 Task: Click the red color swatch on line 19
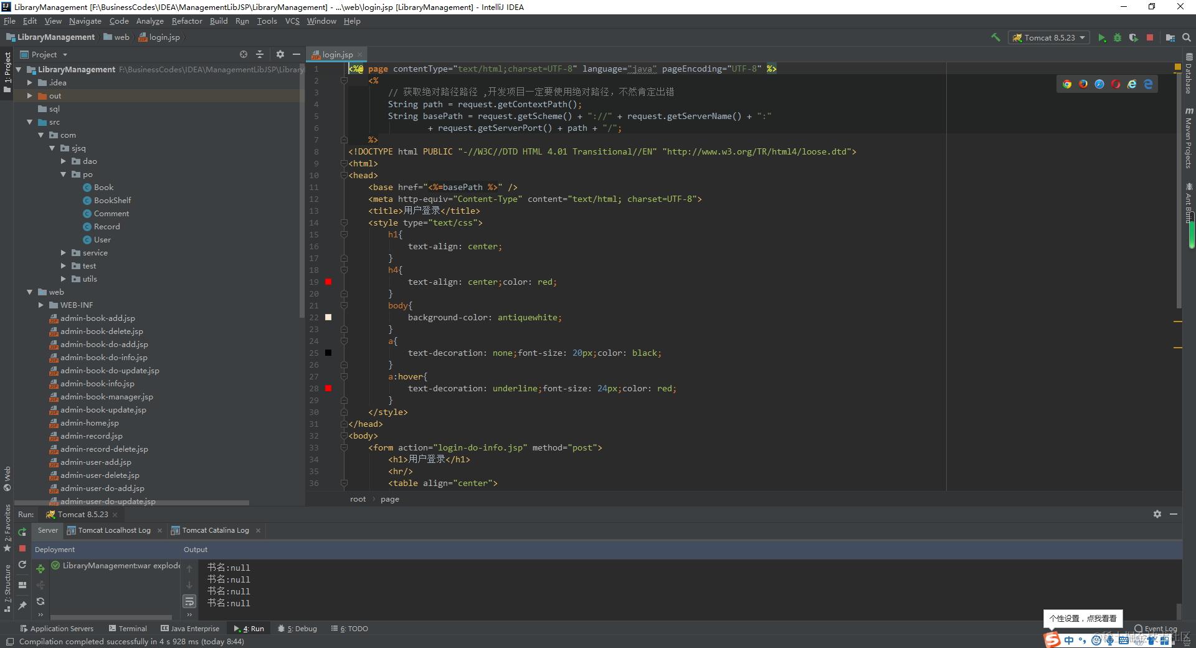[x=328, y=282]
